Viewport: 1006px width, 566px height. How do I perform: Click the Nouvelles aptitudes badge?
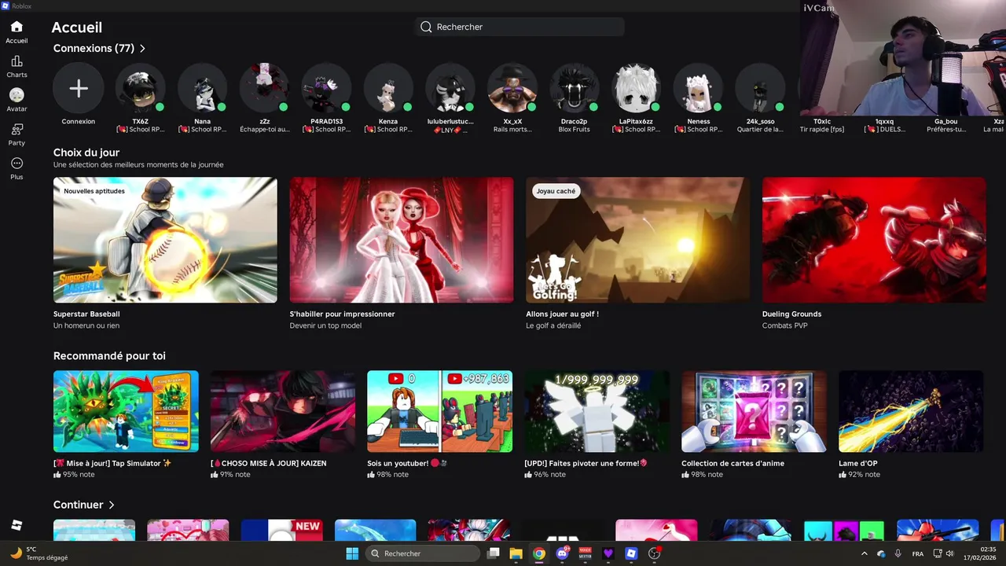[94, 191]
